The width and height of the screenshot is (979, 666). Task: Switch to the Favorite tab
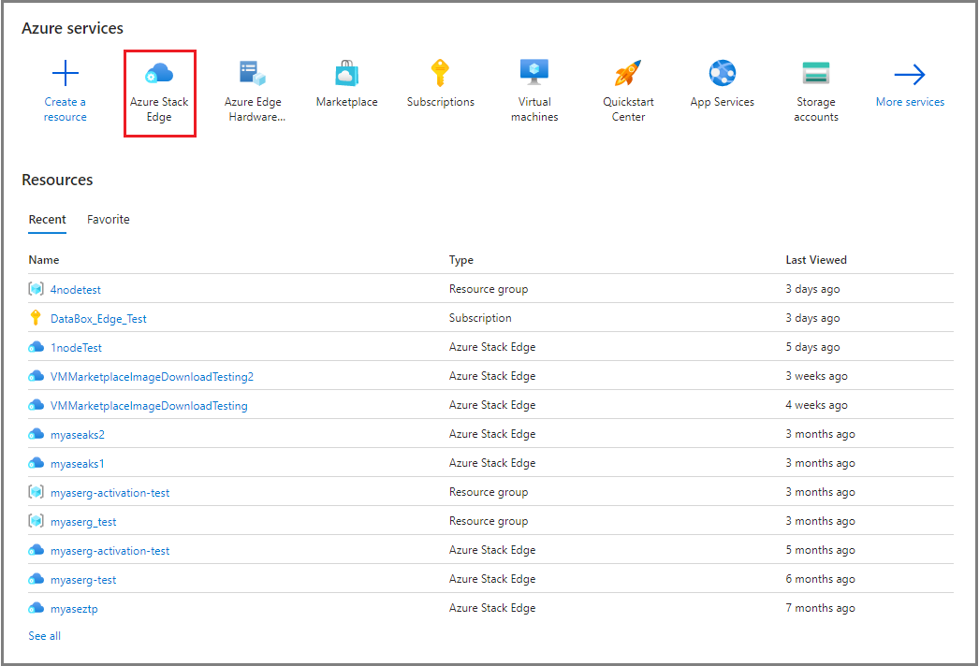pos(108,219)
